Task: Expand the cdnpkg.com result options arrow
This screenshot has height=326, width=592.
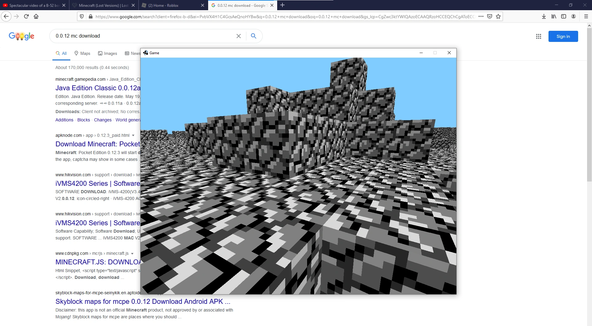Action: pyautogui.click(x=132, y=254)
